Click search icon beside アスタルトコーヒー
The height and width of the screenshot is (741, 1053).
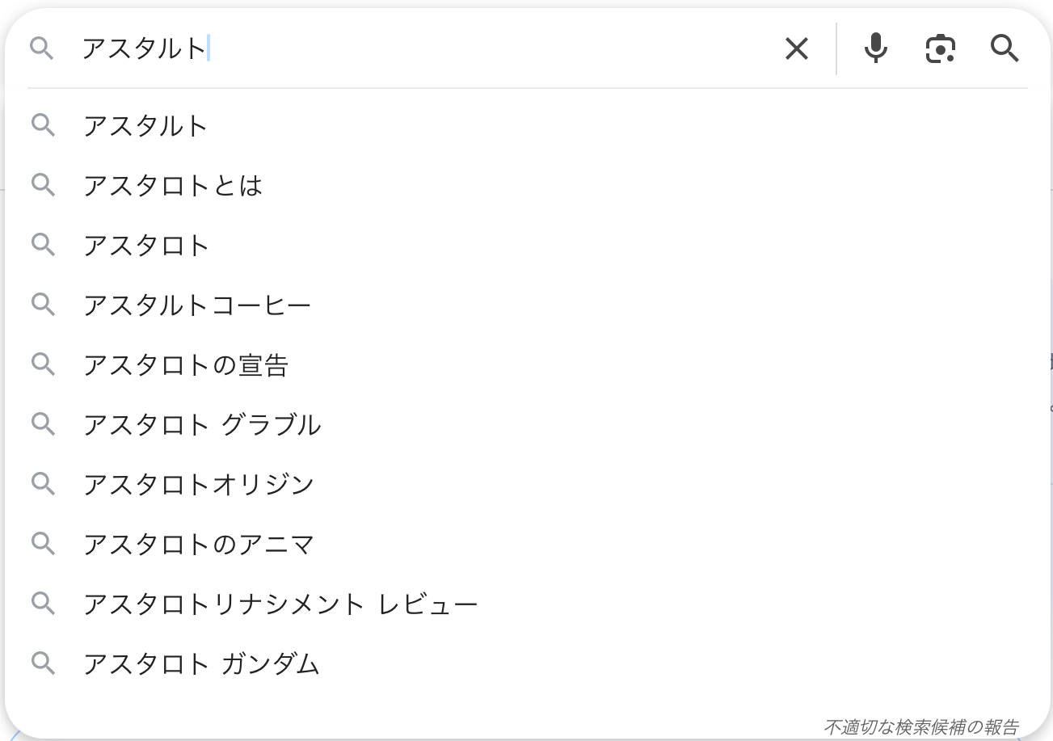coord(43,305)
